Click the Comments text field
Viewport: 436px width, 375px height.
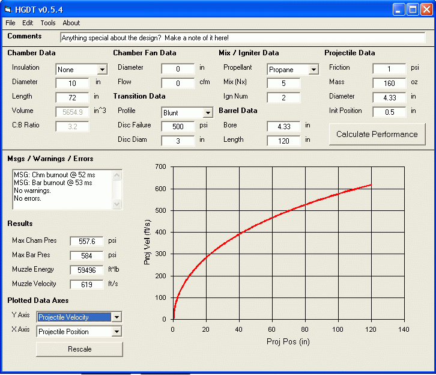[242, 37]
